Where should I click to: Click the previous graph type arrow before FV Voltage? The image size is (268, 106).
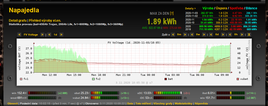[x=20, y=35]
